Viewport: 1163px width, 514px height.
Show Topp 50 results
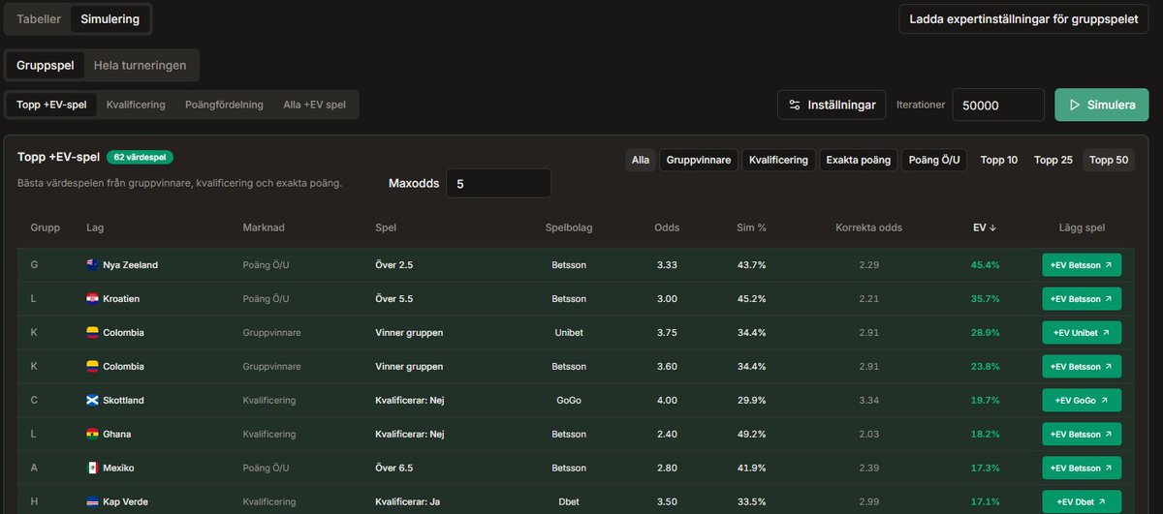click(x=1109, y=160)
